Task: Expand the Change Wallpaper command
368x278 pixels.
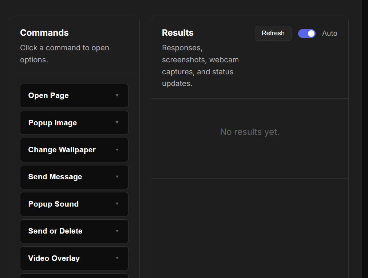Action: coord(74,150)
